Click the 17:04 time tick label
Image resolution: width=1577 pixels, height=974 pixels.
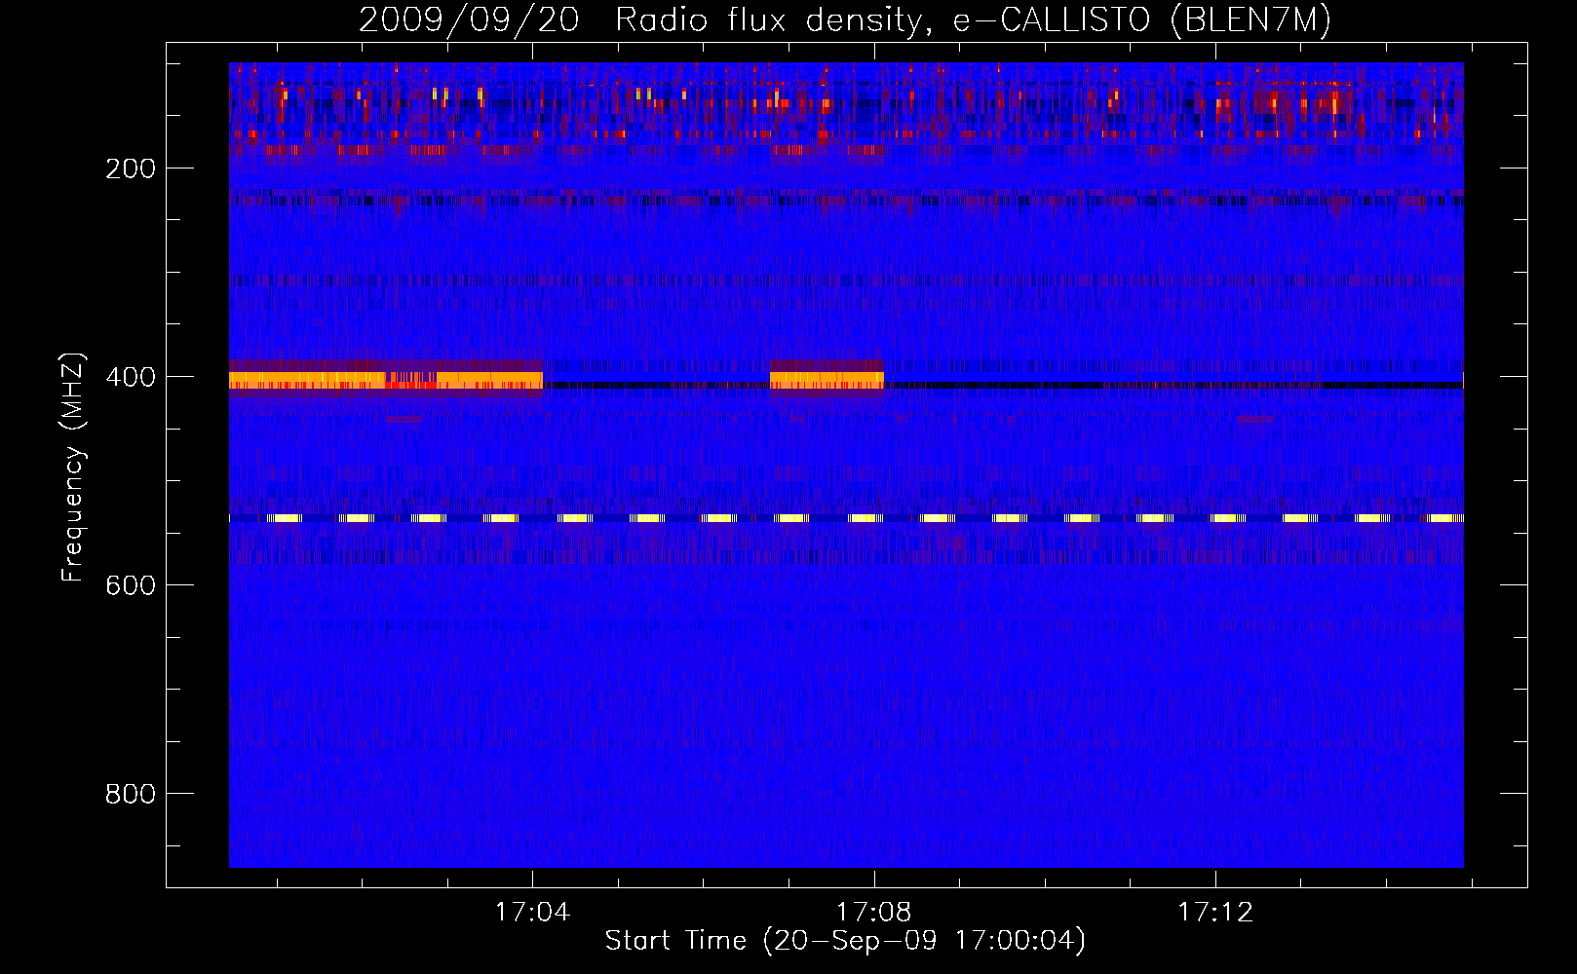[532, 913]
